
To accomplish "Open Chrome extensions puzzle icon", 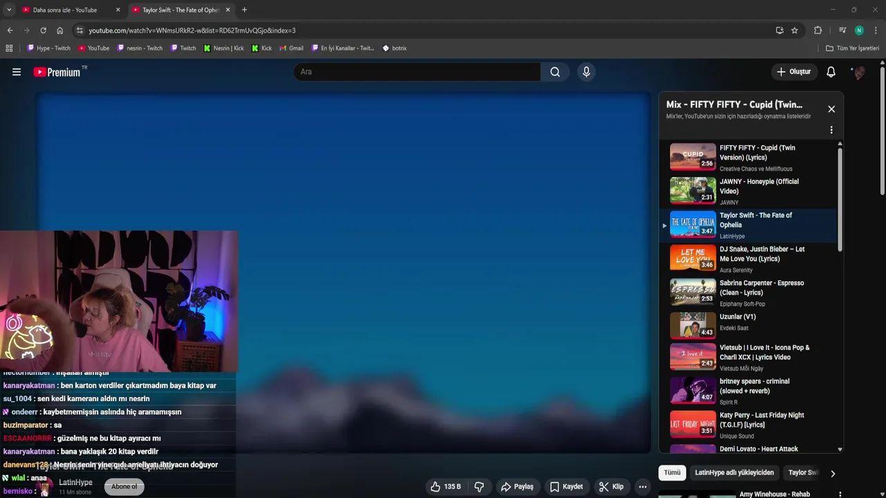I will pos(817,30).
